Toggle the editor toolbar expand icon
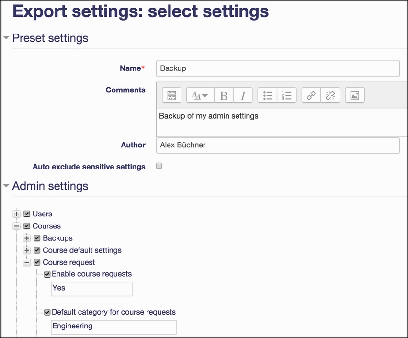 pos(171,95)
